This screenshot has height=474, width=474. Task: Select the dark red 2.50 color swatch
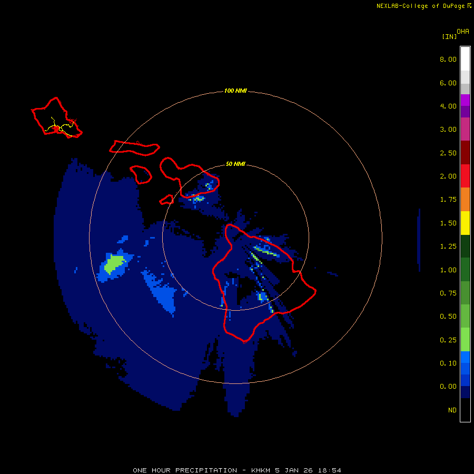click(x=465, y=153)
